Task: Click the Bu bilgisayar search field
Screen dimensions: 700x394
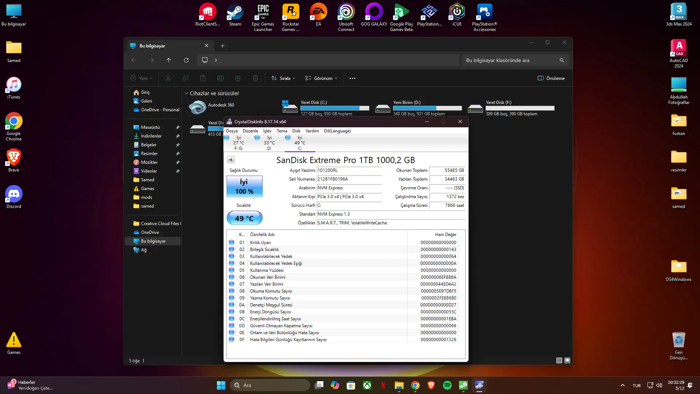Action: [x=516, y=60]
